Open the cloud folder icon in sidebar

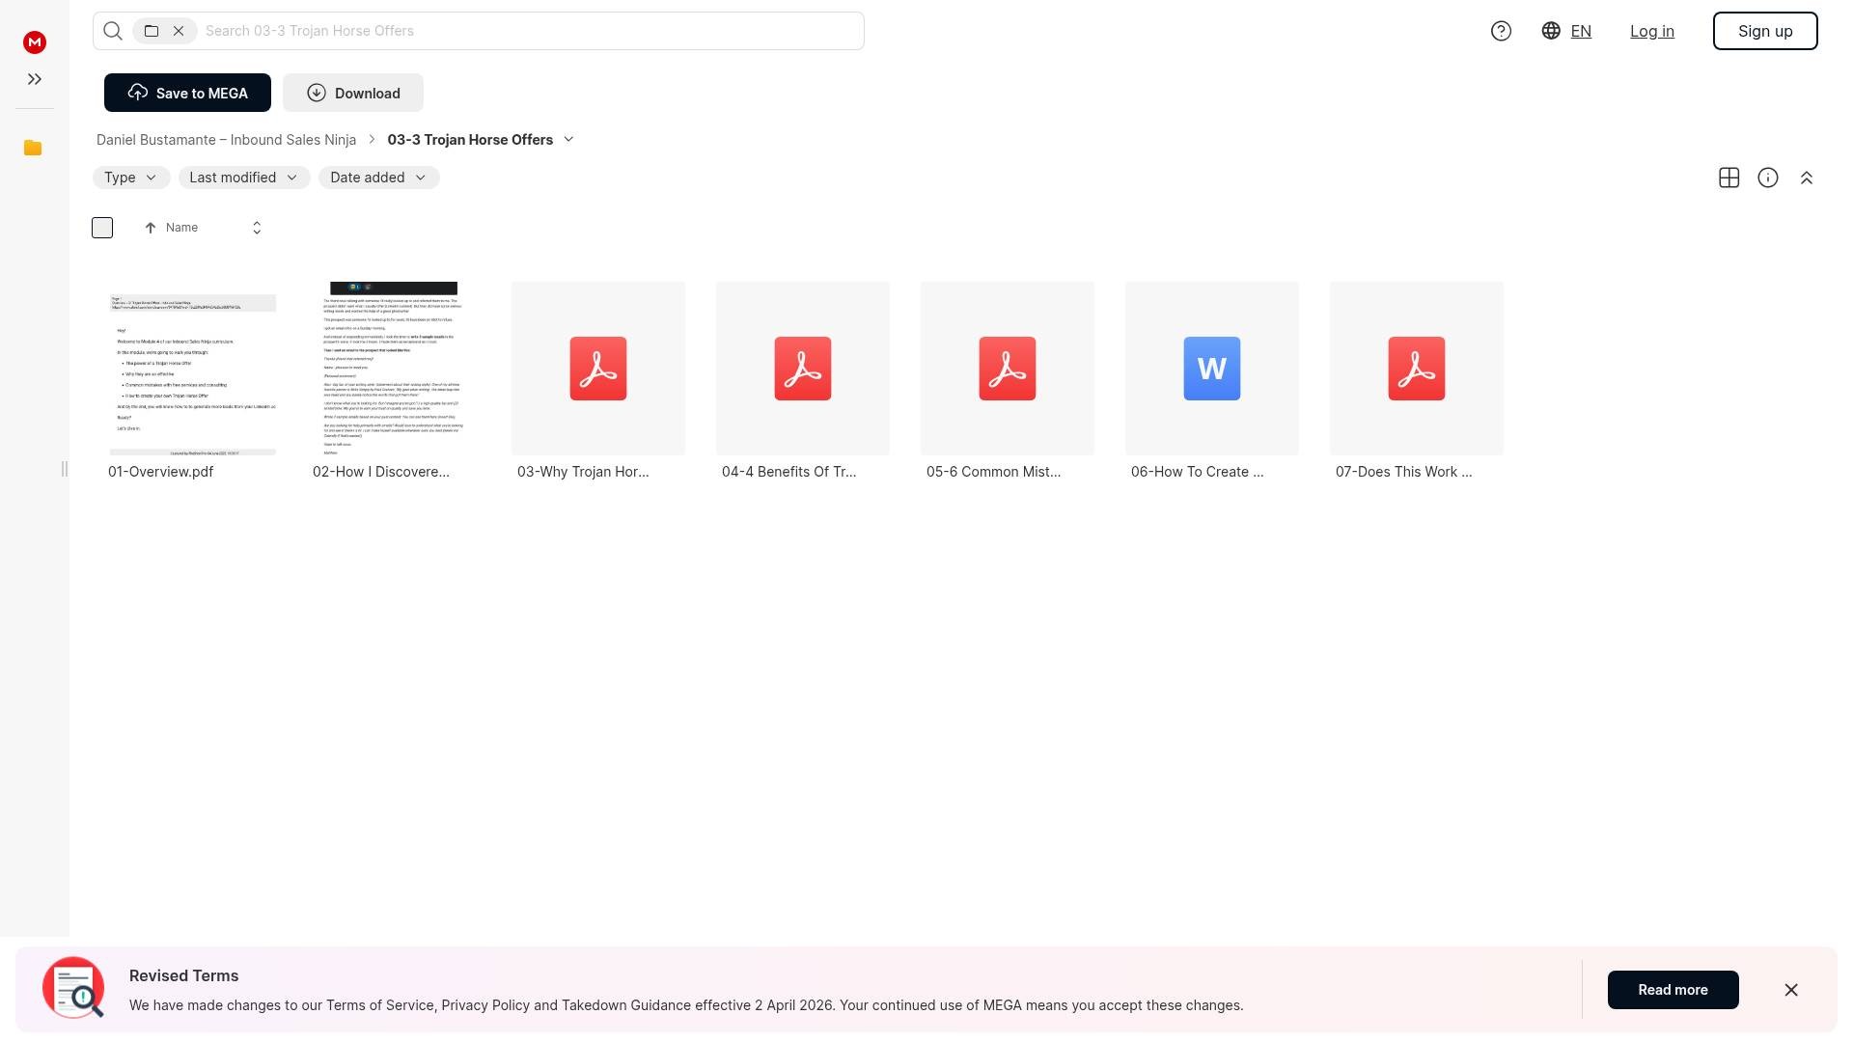pos(33,148)
